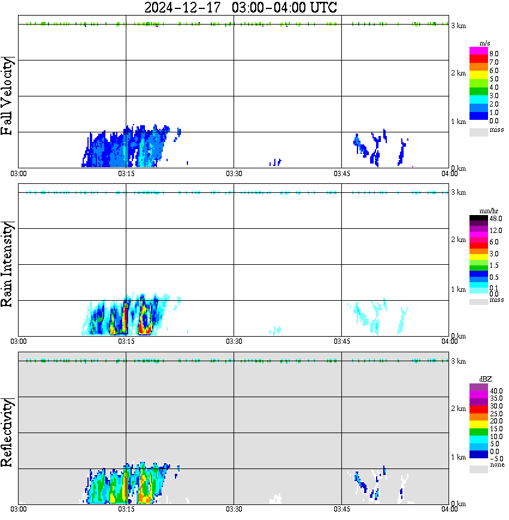Click the "dBZ" legend unit heading
This screenshot has height=520, width=509.
click(x=486, y=379)
